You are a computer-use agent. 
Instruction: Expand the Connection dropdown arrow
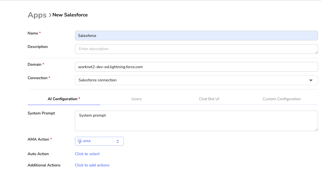[x=311, y=81]
